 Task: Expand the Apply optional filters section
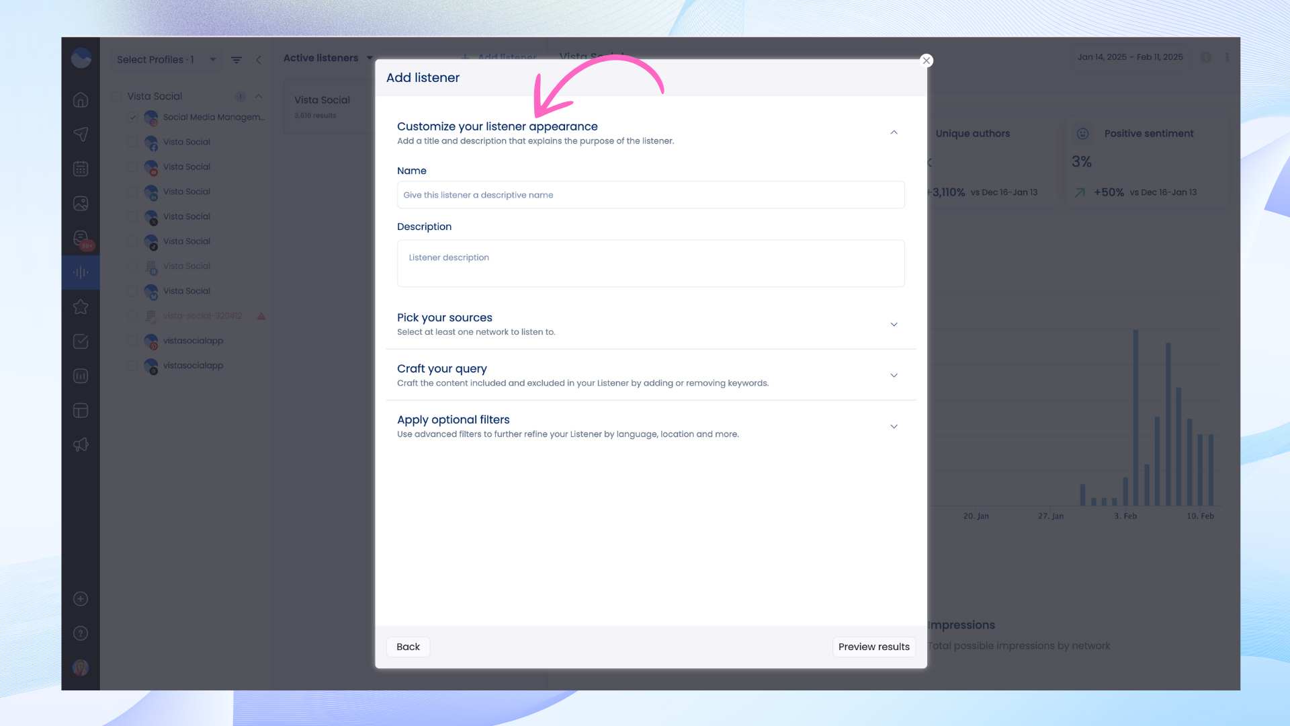click(x=894, y=427)
